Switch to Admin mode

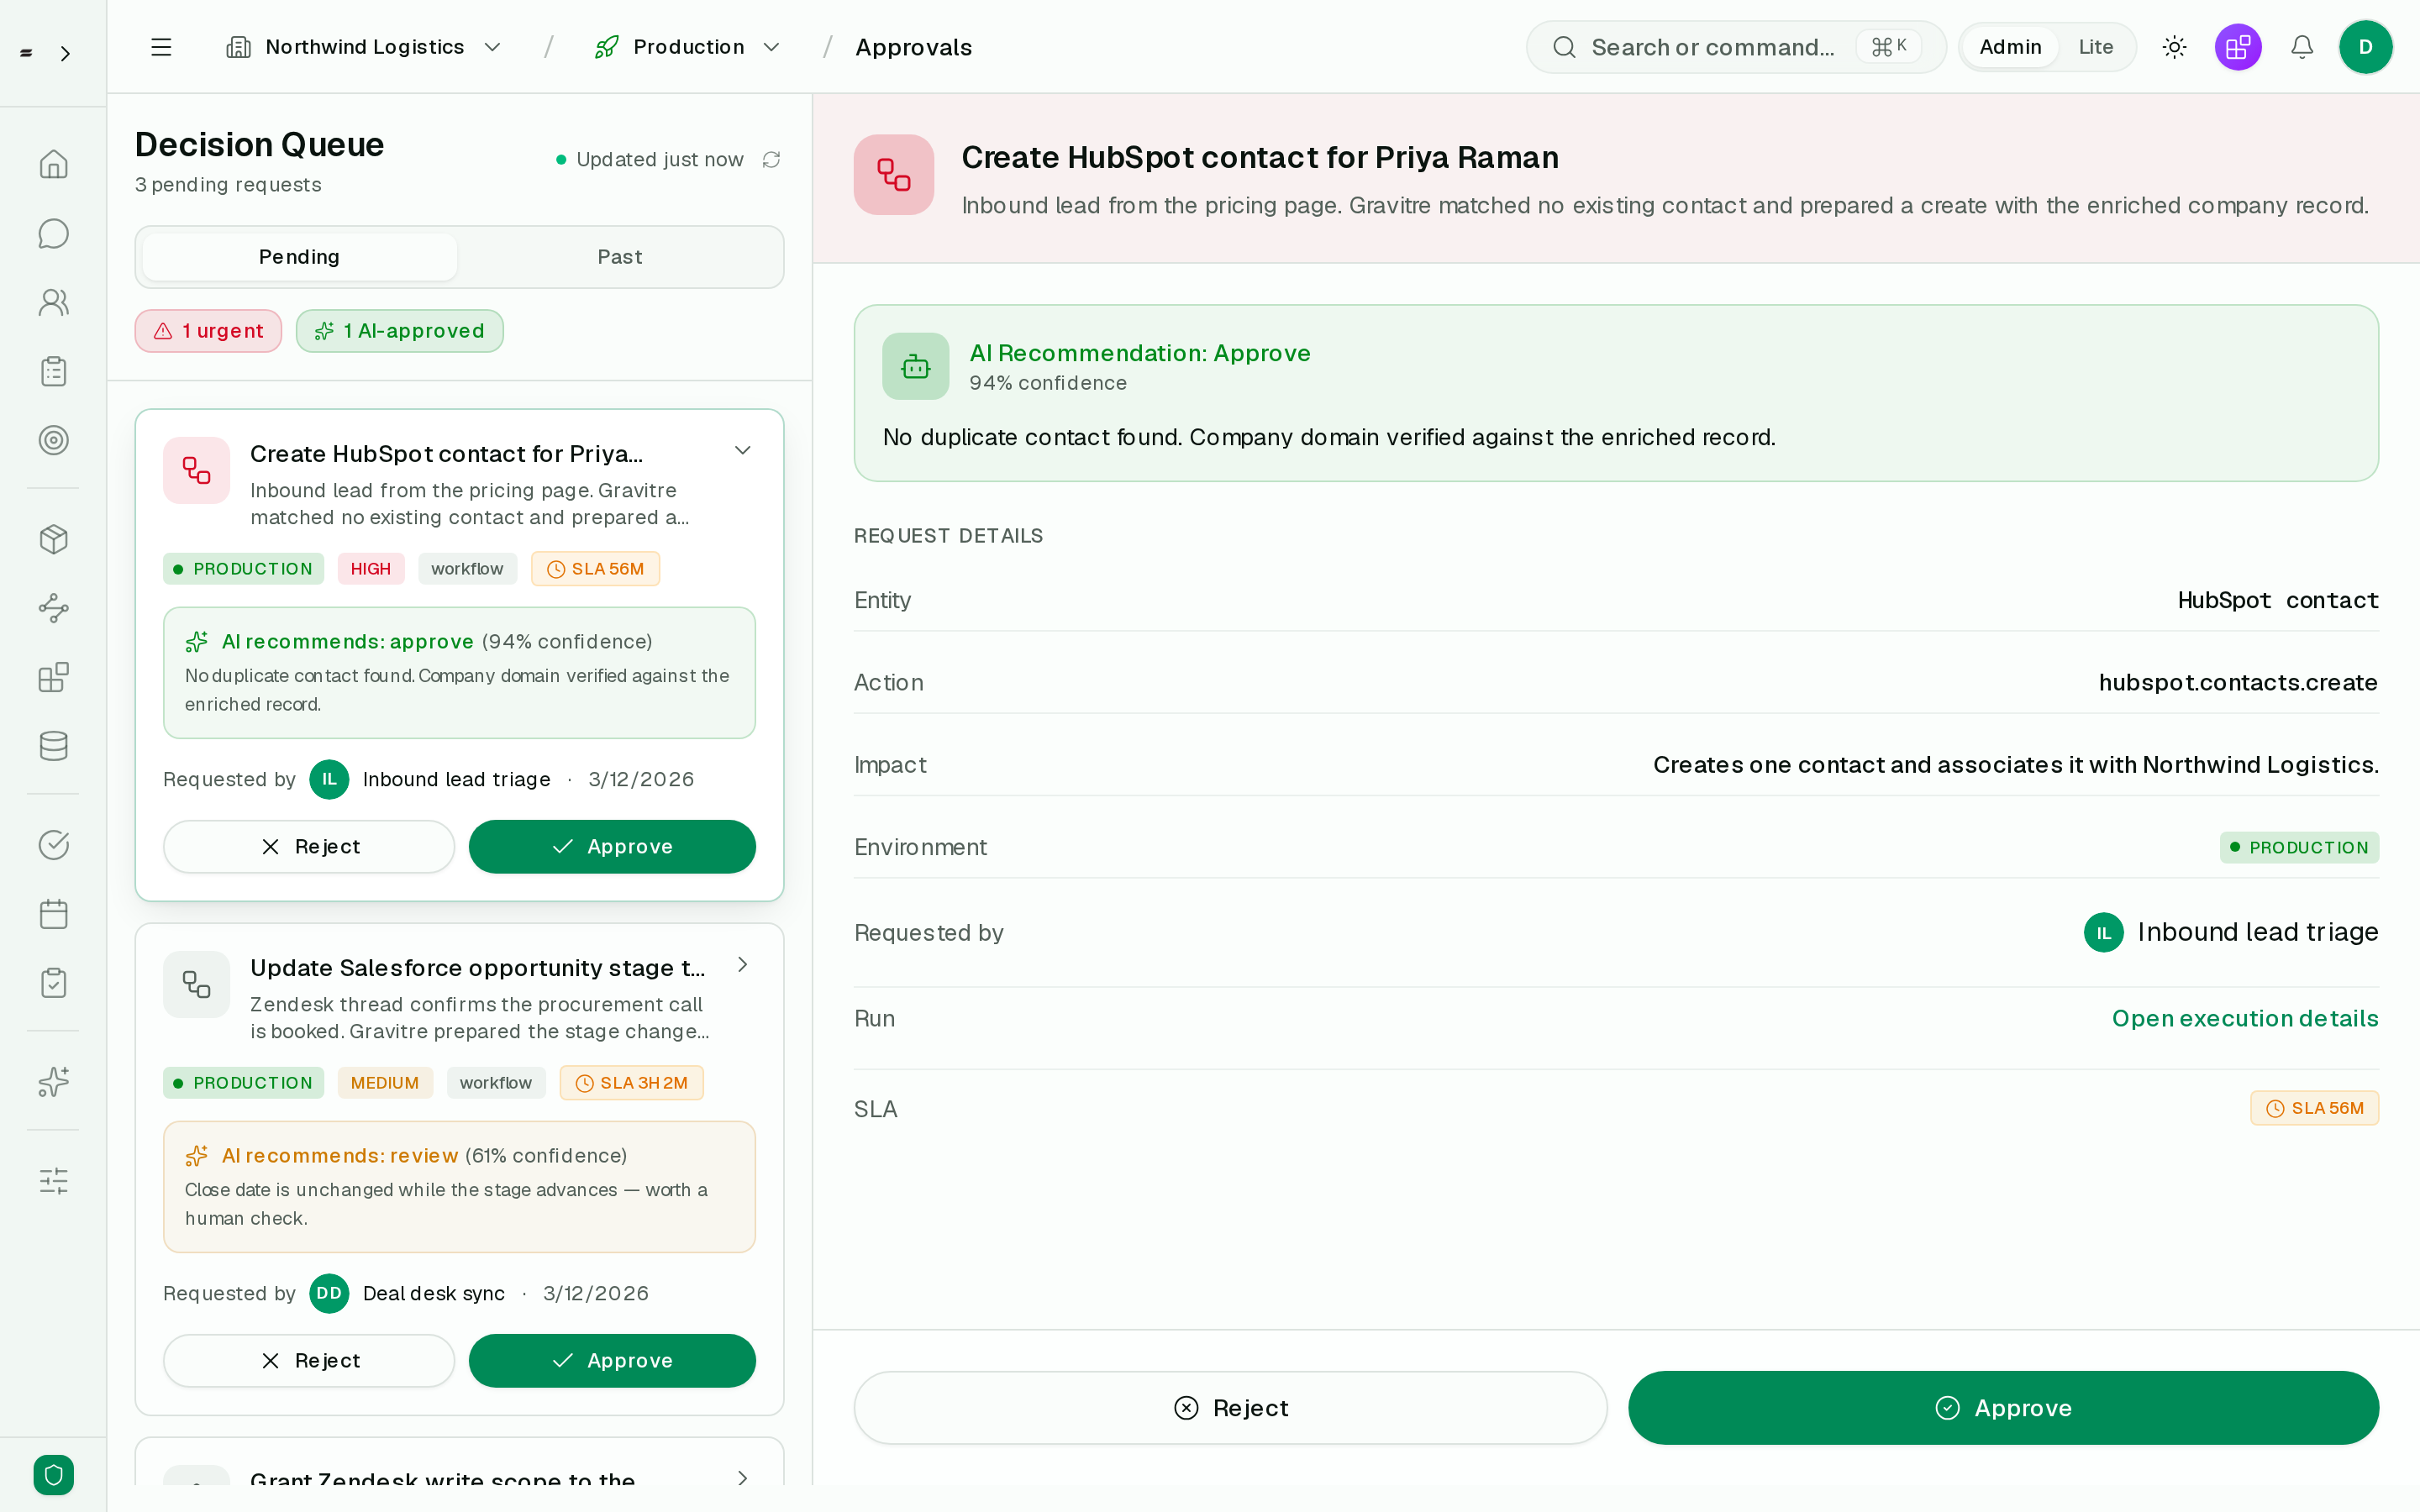[2010, 47]
